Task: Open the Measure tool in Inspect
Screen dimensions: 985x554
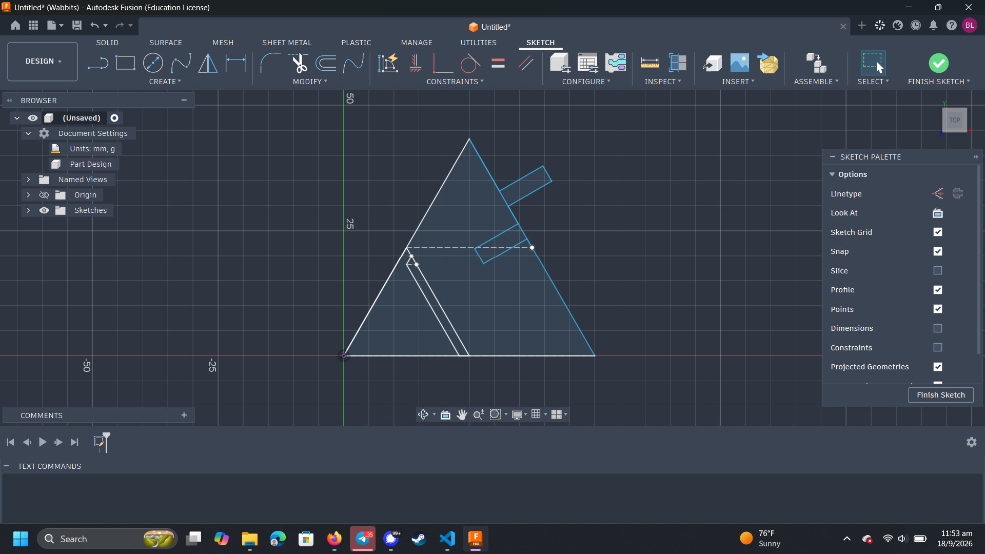Action: (x=650, y=64)
